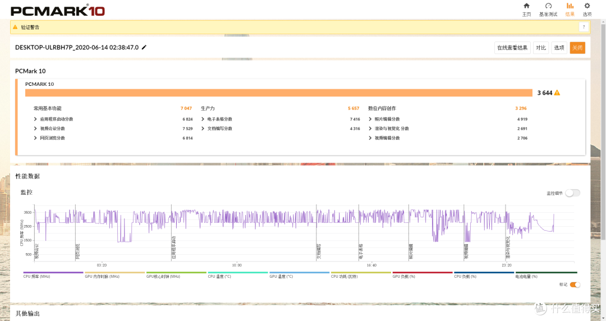606x321 pixels.
Task: Click the 选项 button in result header
Action: click(559, 48)
